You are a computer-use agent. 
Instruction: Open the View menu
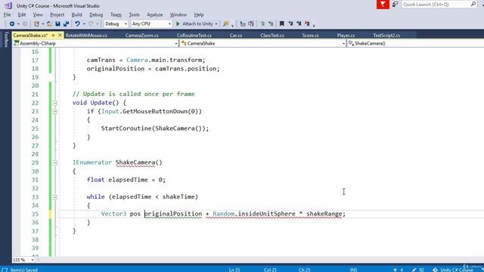coord(38,15)
